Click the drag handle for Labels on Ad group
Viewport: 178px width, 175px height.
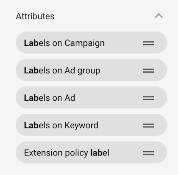148,71
